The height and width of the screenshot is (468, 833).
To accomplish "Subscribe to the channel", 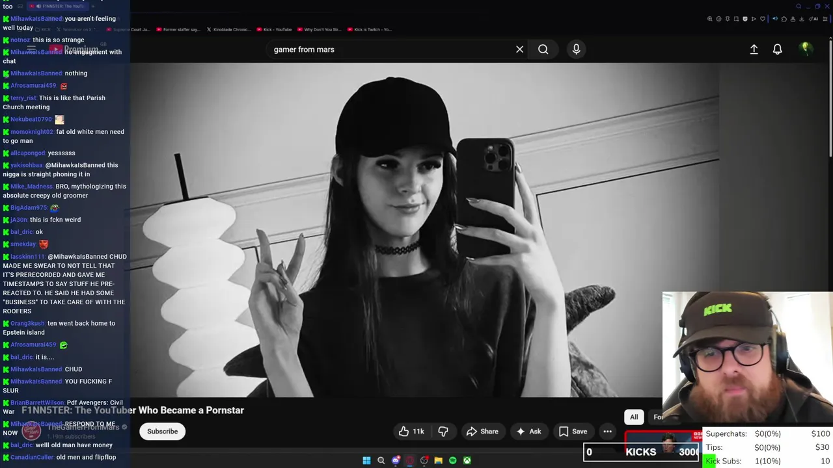I will pos(162,432).
